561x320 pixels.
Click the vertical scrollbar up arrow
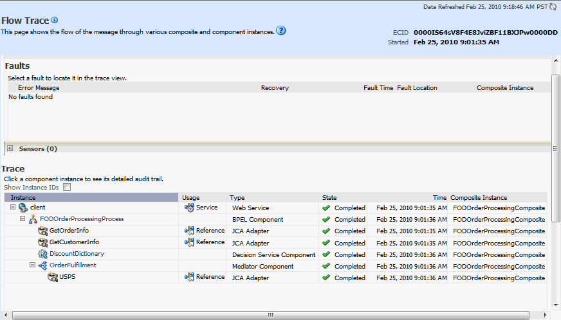pos(556,60)
